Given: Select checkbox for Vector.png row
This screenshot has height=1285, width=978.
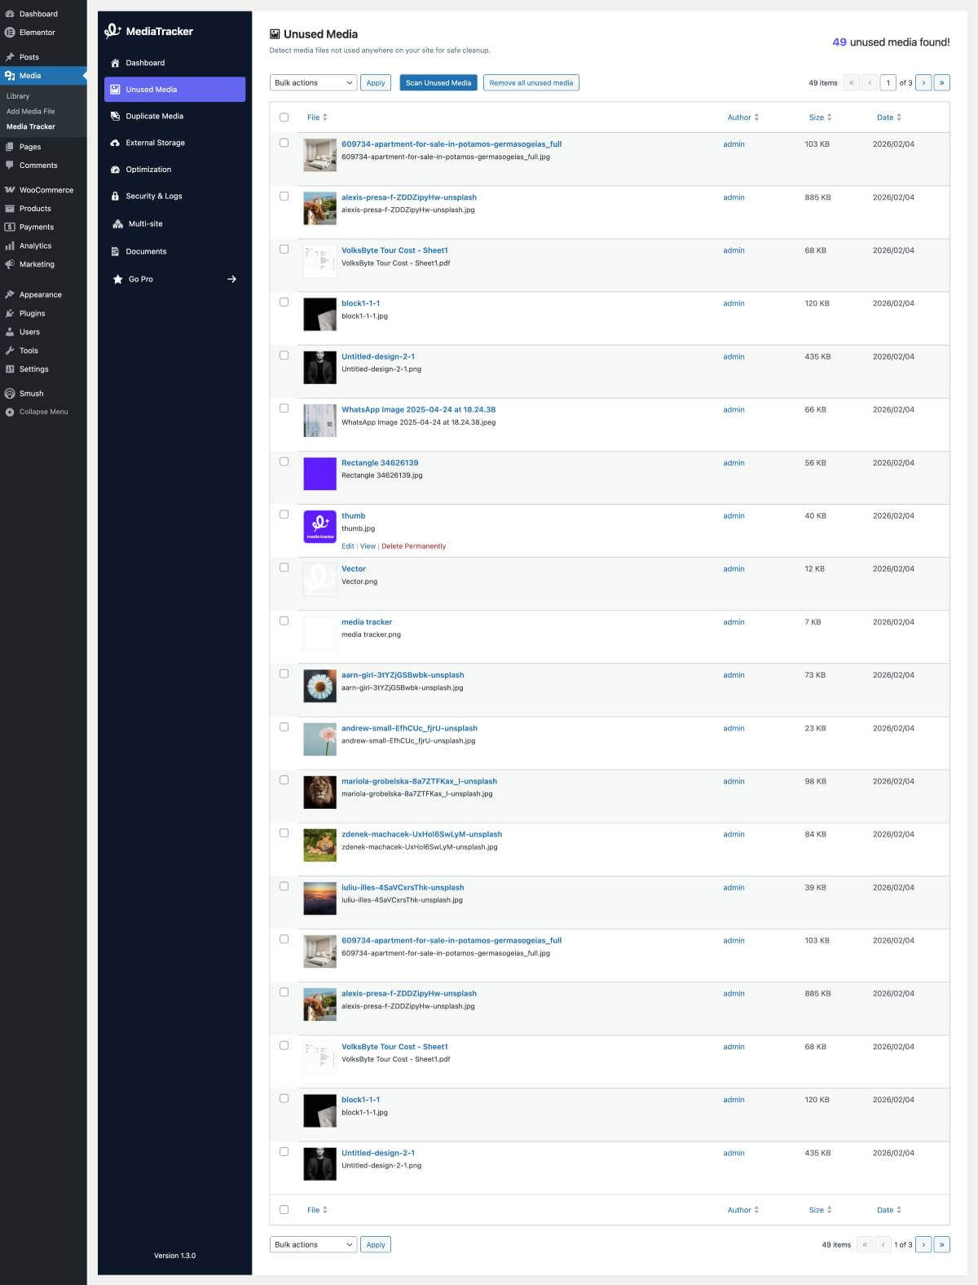Looking at the screenshot, I should 284,567.
